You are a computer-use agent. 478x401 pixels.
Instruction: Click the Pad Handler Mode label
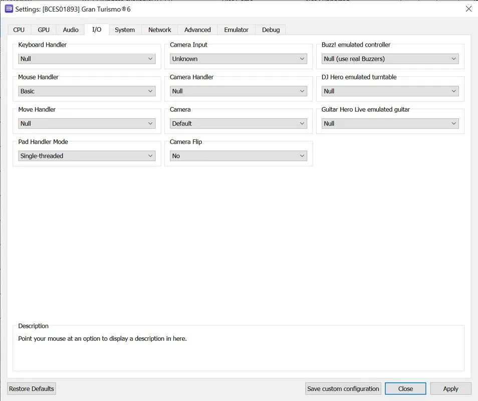[43, 142]
